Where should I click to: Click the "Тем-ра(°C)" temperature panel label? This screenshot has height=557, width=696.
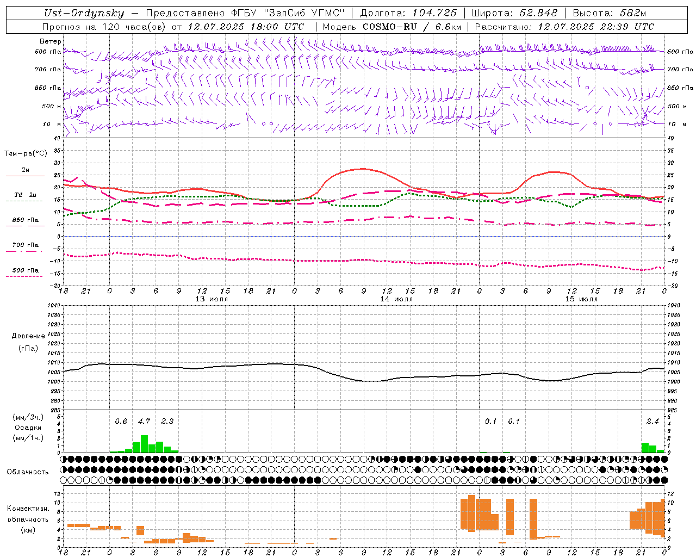pos(26,154)
